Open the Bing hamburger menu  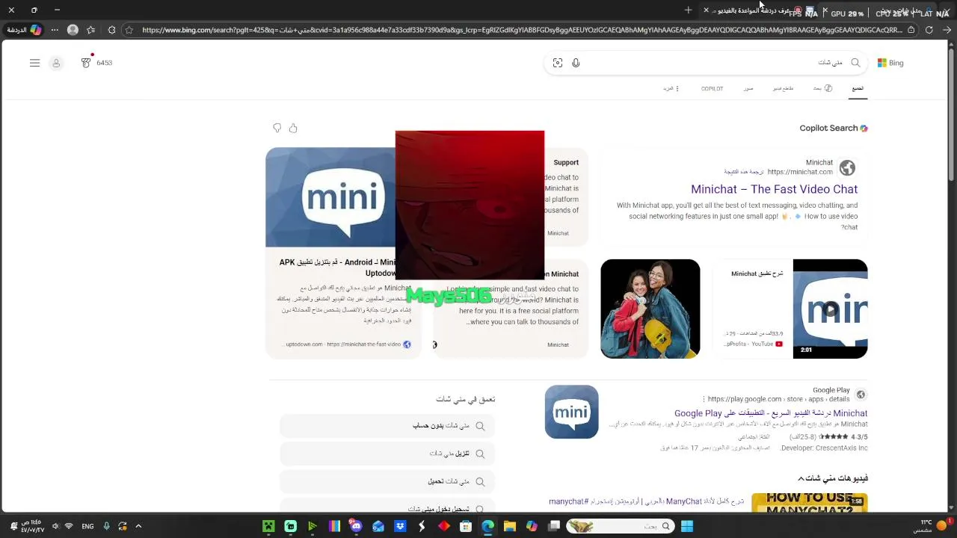[34, 63]
